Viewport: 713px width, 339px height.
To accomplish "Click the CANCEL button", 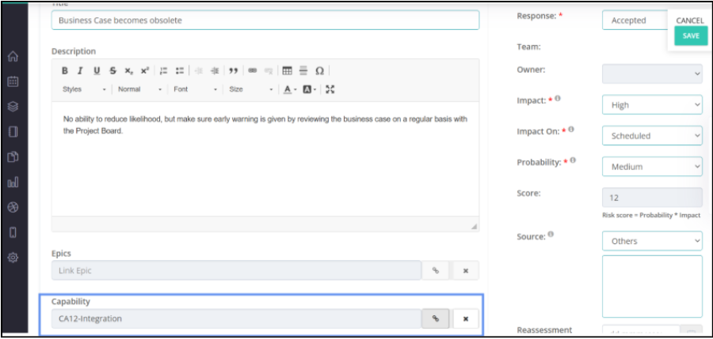I will (690, 21).
